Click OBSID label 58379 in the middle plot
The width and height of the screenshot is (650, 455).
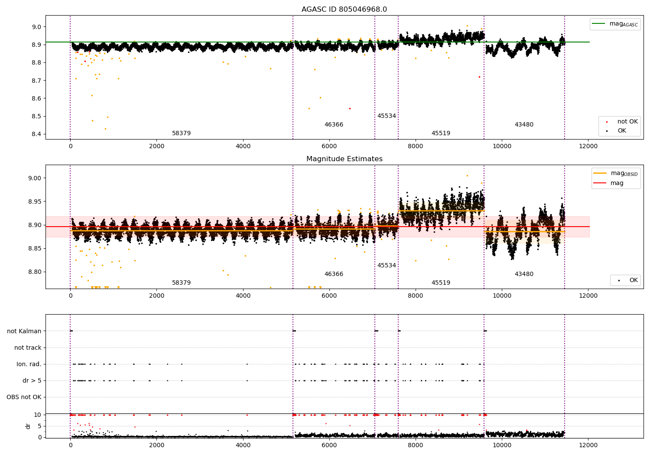click(x=181, y=283)
